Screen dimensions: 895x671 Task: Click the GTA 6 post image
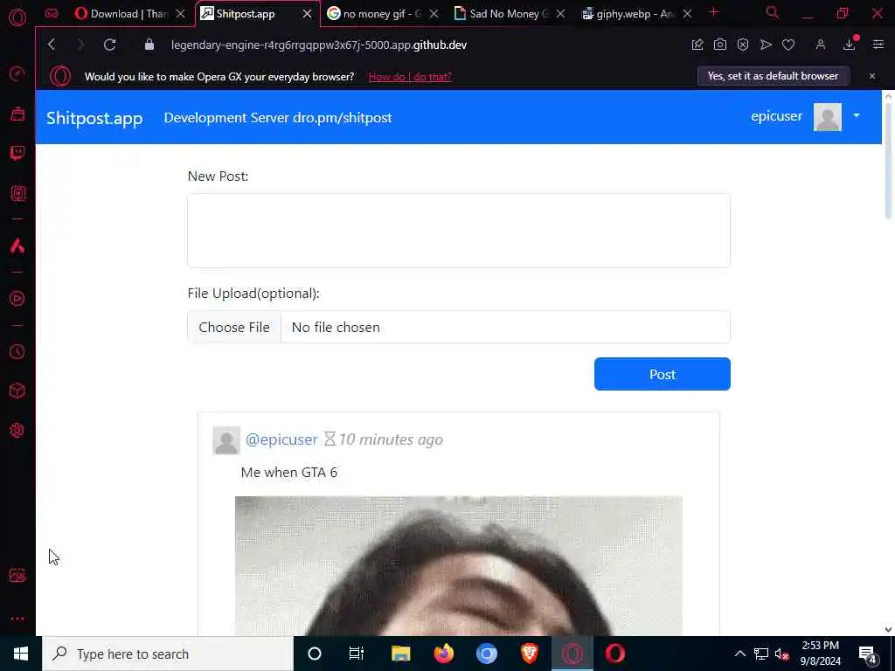(x=458, y=566)
